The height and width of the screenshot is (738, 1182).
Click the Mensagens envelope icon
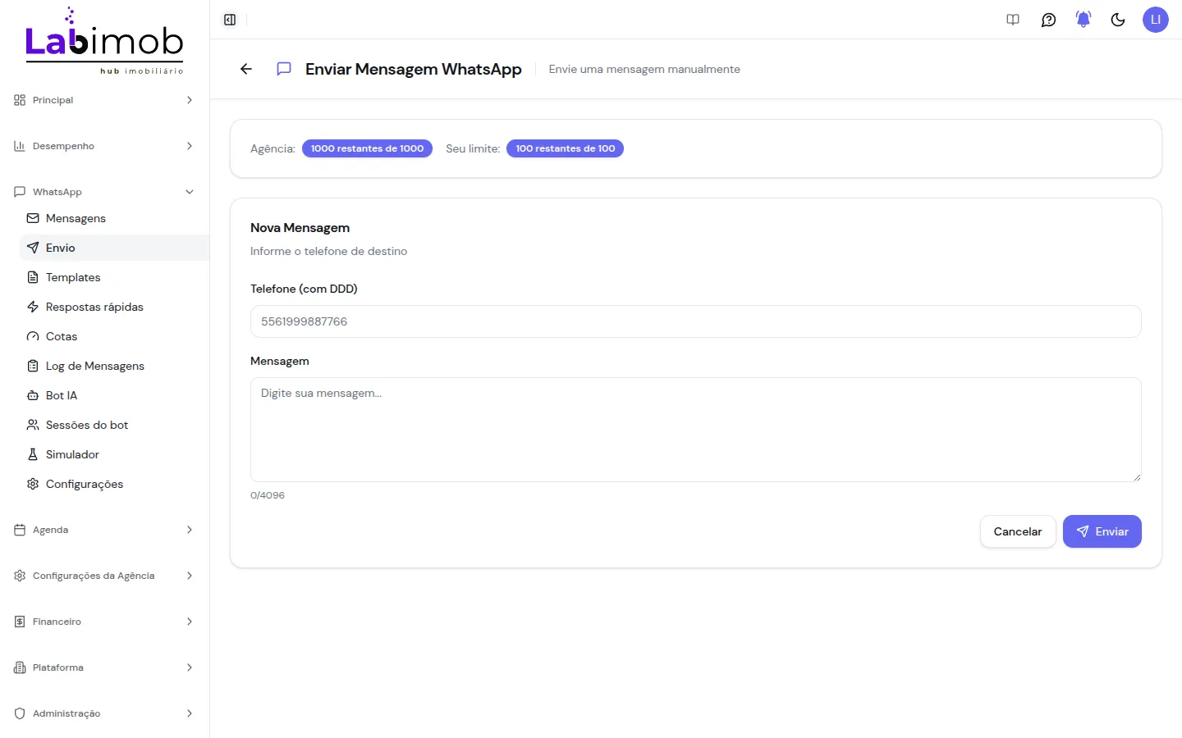click(x=33, y=218)
